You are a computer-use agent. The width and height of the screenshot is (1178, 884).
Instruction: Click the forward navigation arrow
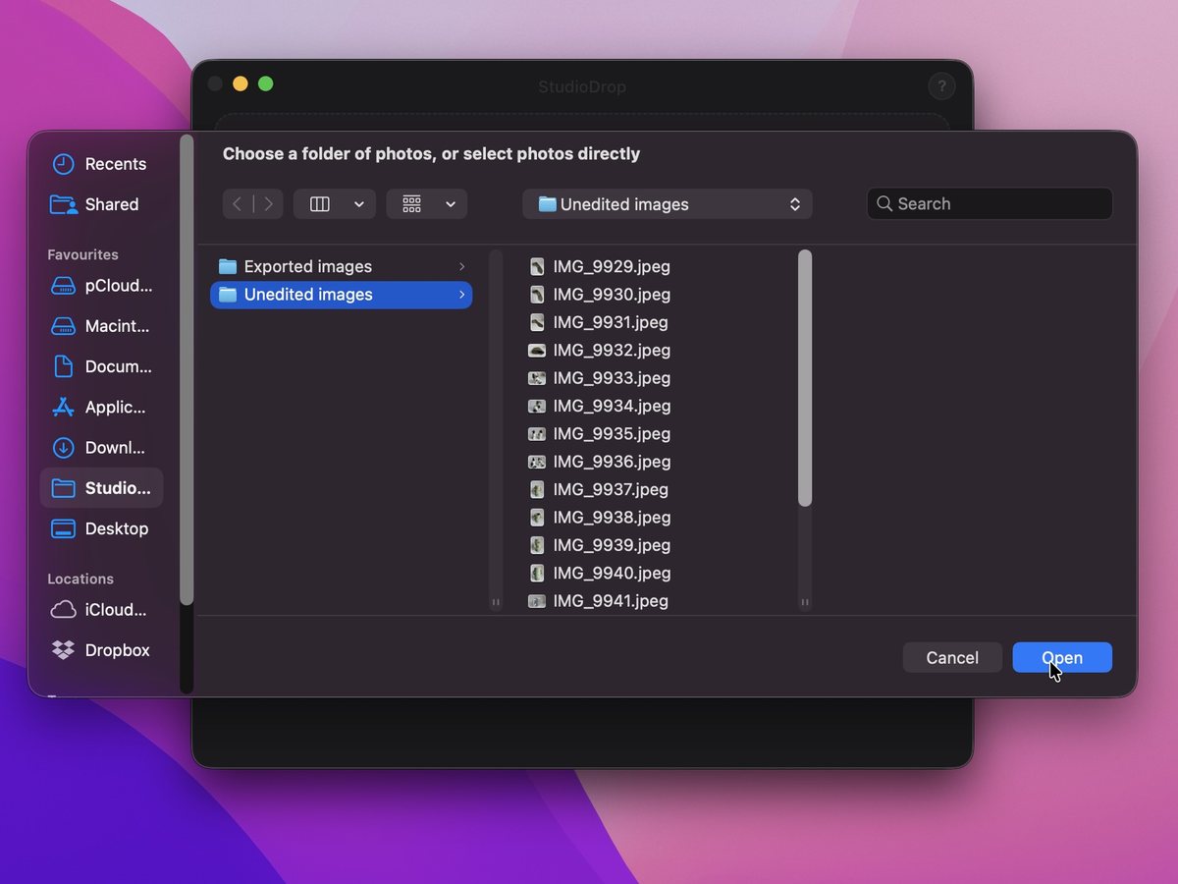269,204
